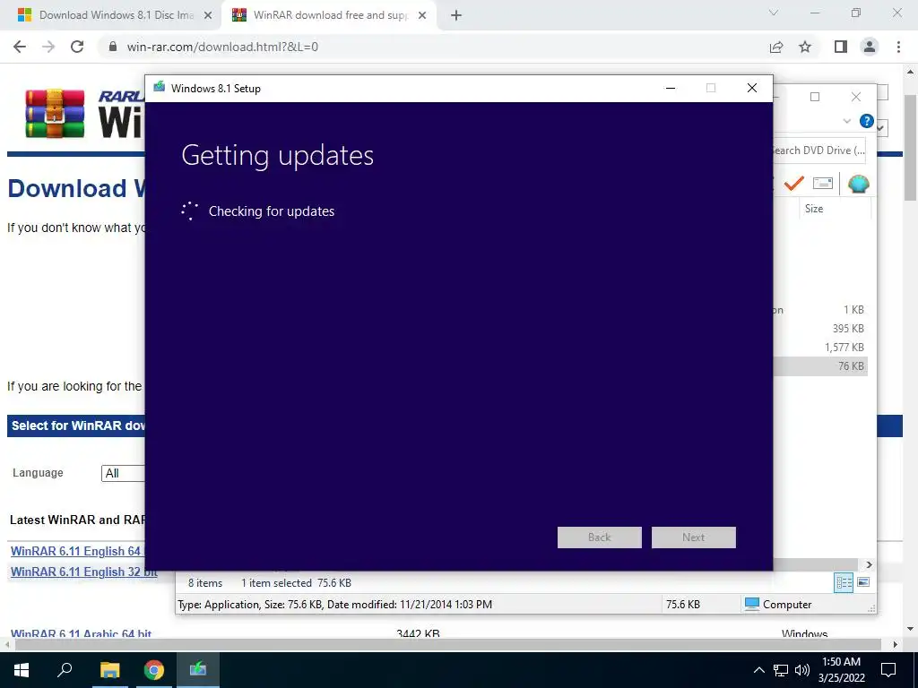Screen dimensions: 918x688
Task: Open WinRAR 6.11 English 32 bit link
Action: 83,572
